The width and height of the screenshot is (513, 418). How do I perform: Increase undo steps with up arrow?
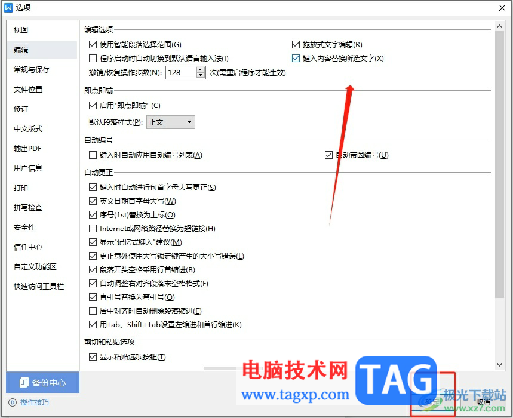click(201, 70)
